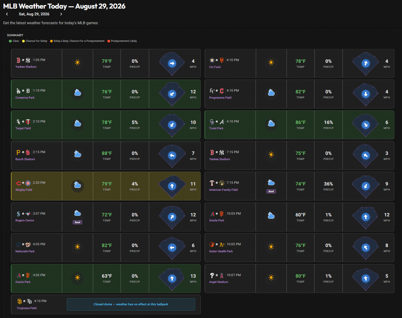This screenshot has width=402, height=318.
Task: Click the closed dome notice banner
Action: (131, 304)
